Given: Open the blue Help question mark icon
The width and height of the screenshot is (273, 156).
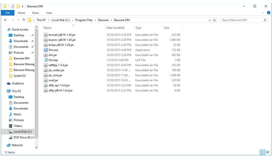Looking at the screenshot, I should click(268, 13).
